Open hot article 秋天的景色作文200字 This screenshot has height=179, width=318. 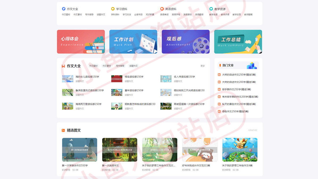pos(239,104)
